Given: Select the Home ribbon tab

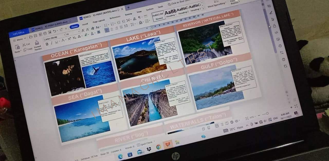Looking at the screenshot, I should [x=74, y=26].
